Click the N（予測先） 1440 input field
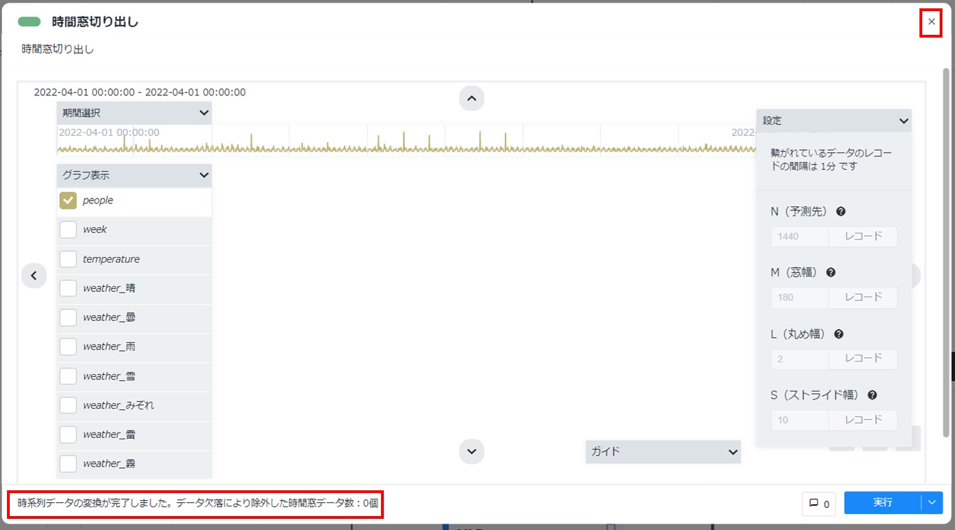 click(x=800, y=237)
